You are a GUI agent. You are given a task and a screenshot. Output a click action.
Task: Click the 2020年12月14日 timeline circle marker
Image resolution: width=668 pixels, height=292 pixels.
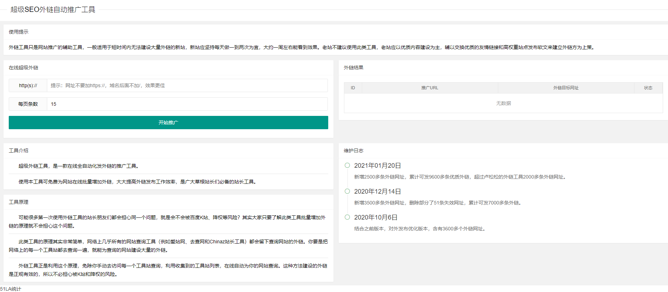(x=347, y=191)
